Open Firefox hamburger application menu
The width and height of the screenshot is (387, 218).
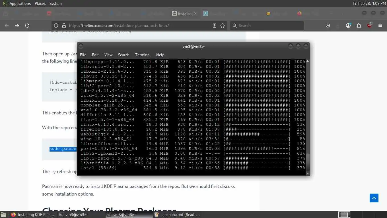[x=380, y=26]
